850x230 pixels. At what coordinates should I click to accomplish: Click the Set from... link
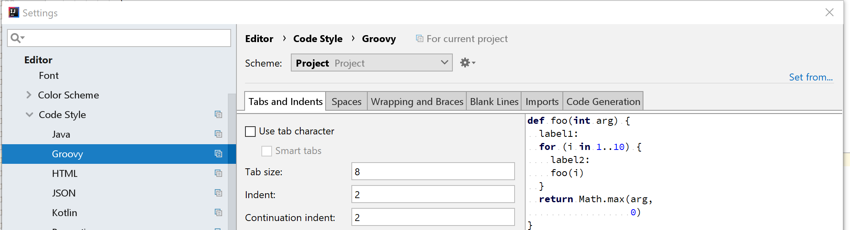pyautogui.click(x=810, y=77)
